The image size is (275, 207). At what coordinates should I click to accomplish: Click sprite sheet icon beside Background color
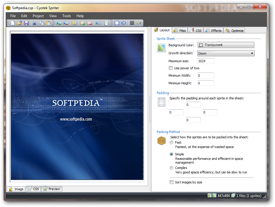(x=161, y=48)
